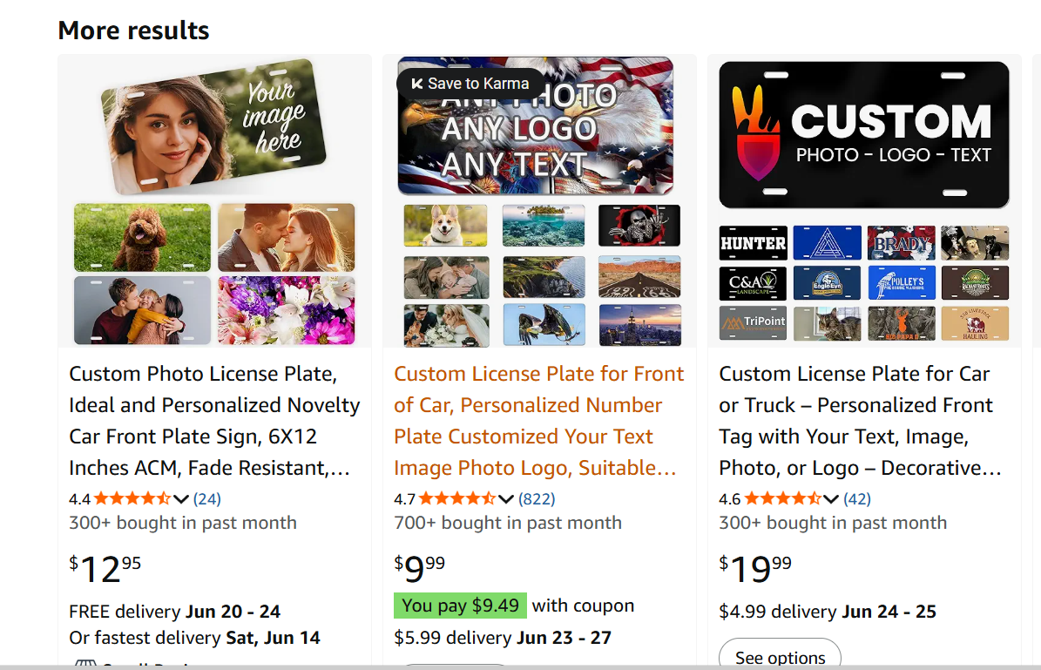The width and height of the screenshot is (1041, 670).
Task: Click the Save to Karma button
Action: coord(470,84)
